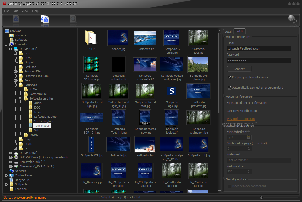The width and height of the screenshot is (302, 202).
Task: Increase the Watermark size stepper
Action: (x=249, y=170)
